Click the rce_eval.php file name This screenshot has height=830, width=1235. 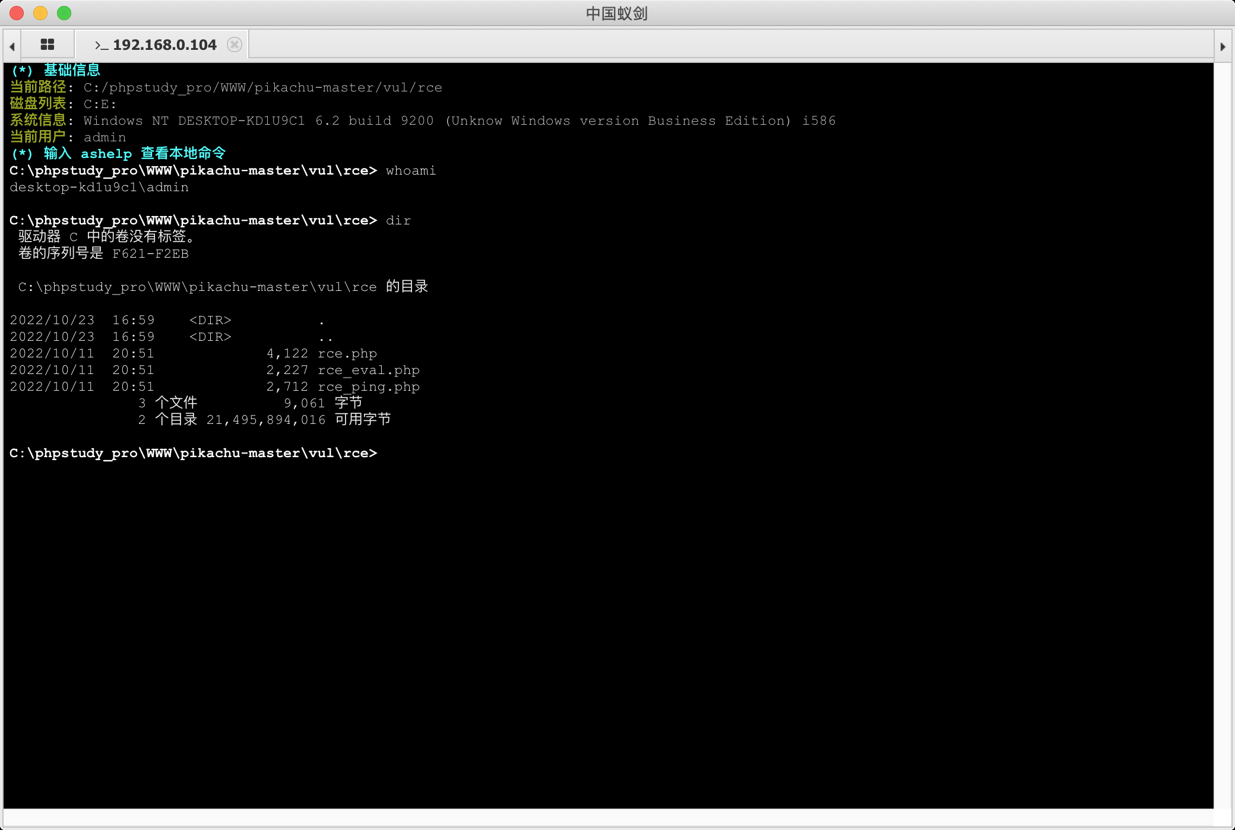point(369,370)
